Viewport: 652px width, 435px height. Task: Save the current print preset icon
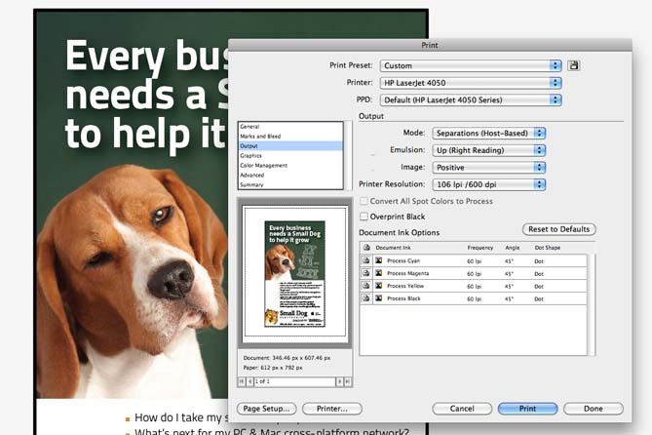coord(574,65)
